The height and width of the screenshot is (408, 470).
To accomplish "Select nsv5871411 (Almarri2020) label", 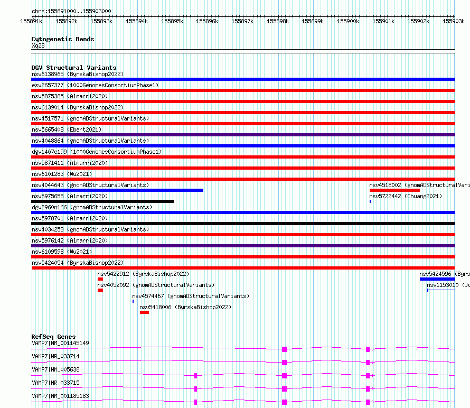I will (x=70, y=163).
